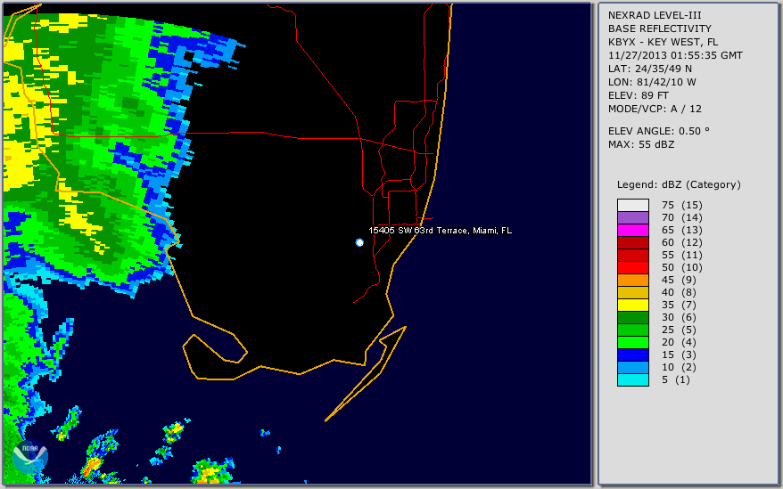
Task: Click the legend label 20 (4)
Action: (x=680, y=342)
